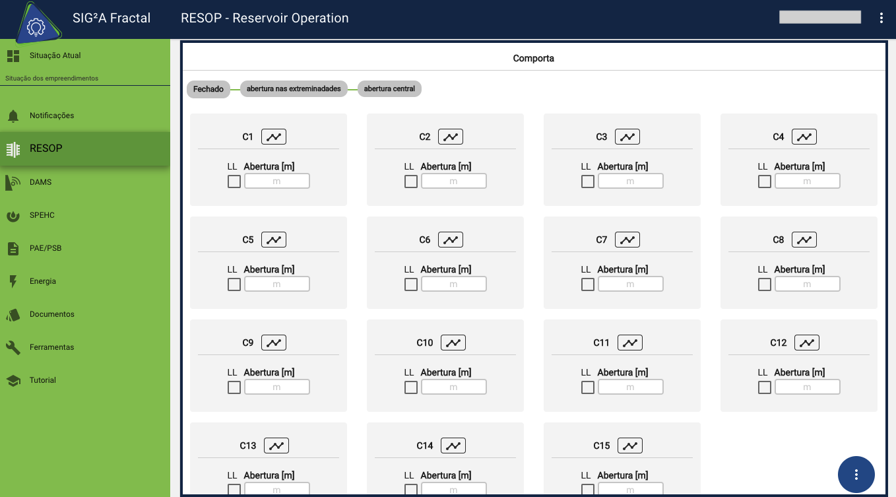Click the Abertura input field for C4
The image size is (896, 497).
(x=807, y=182)
